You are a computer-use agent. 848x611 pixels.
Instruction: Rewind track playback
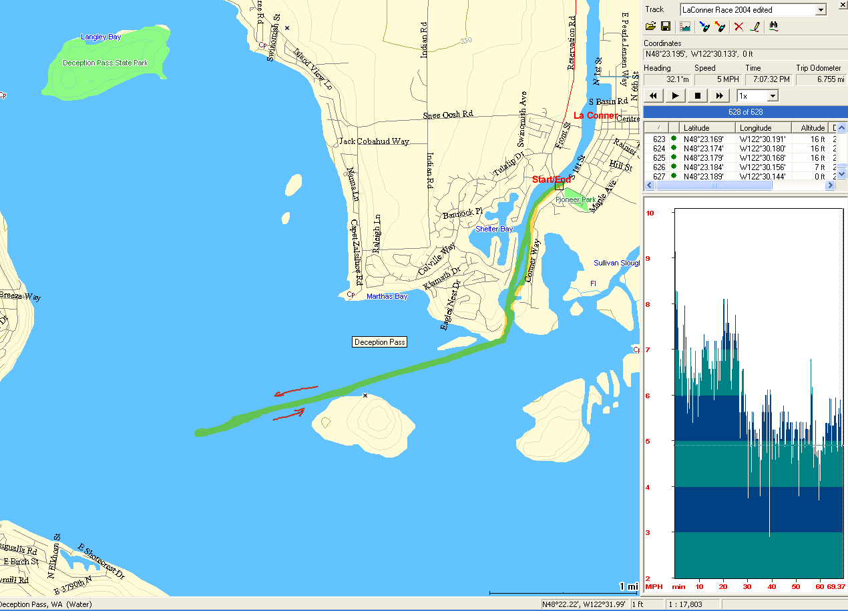(654, 96)
